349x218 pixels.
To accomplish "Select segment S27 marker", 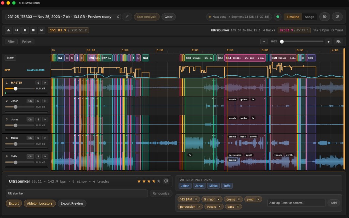I will click(x=106, y=58).
